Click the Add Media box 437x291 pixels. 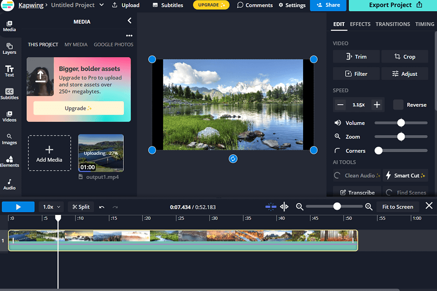point(49,153)
